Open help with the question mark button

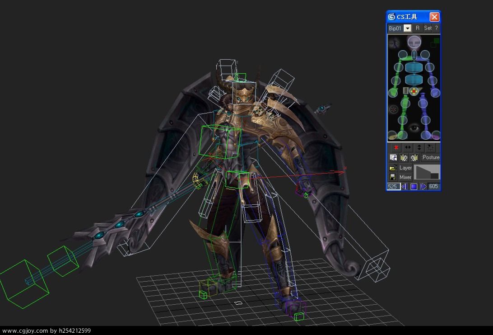pos(436,28)
